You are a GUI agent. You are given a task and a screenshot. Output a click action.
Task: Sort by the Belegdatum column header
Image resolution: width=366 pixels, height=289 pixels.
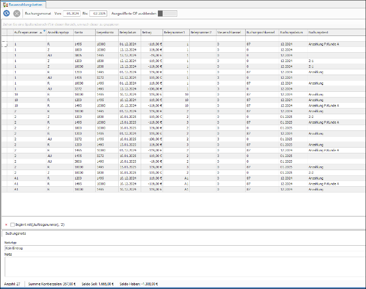pyautogui.click(x=130, y=32)
